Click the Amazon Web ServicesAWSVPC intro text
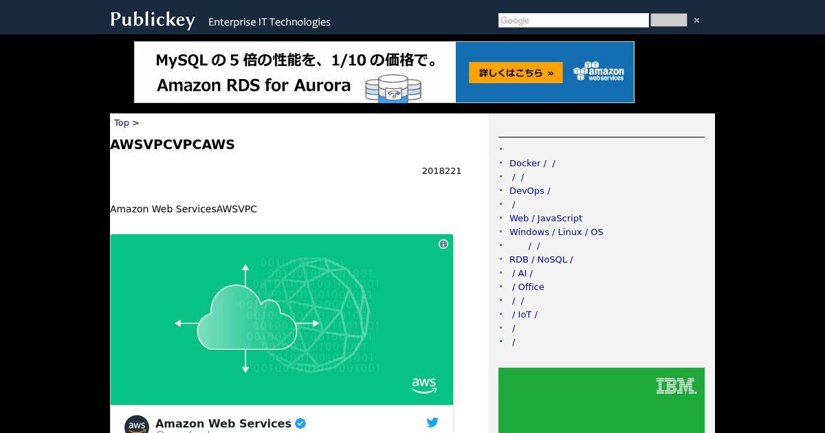This screenshot has width=825, height=433. [184, 209]
